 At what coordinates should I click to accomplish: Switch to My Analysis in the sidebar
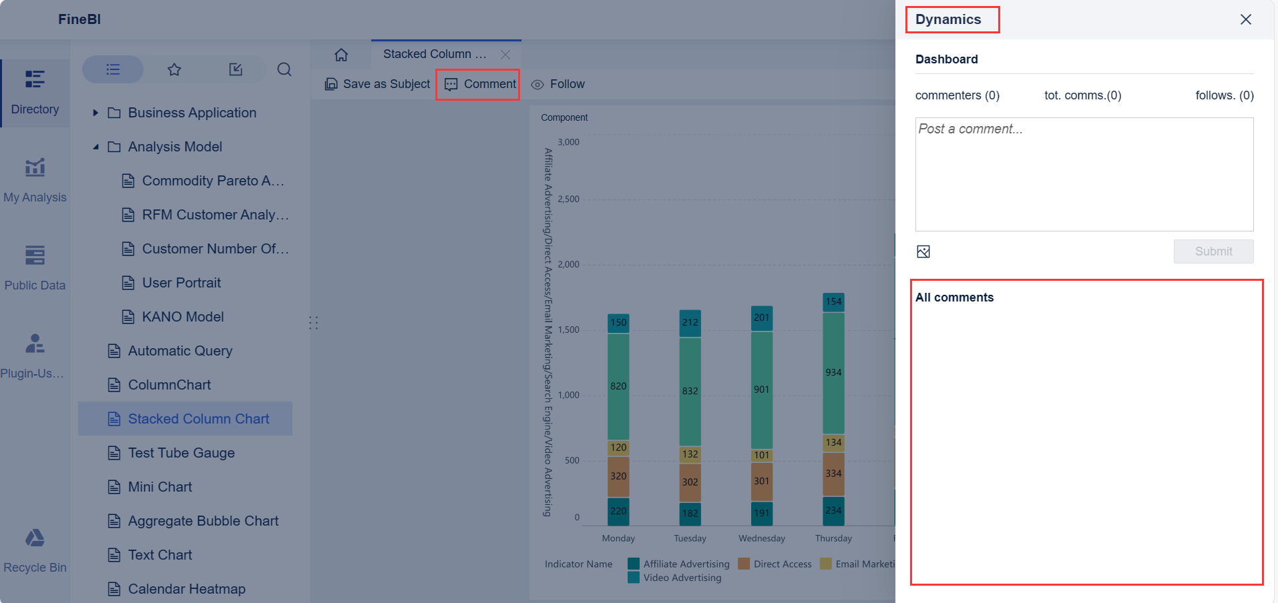35,178
